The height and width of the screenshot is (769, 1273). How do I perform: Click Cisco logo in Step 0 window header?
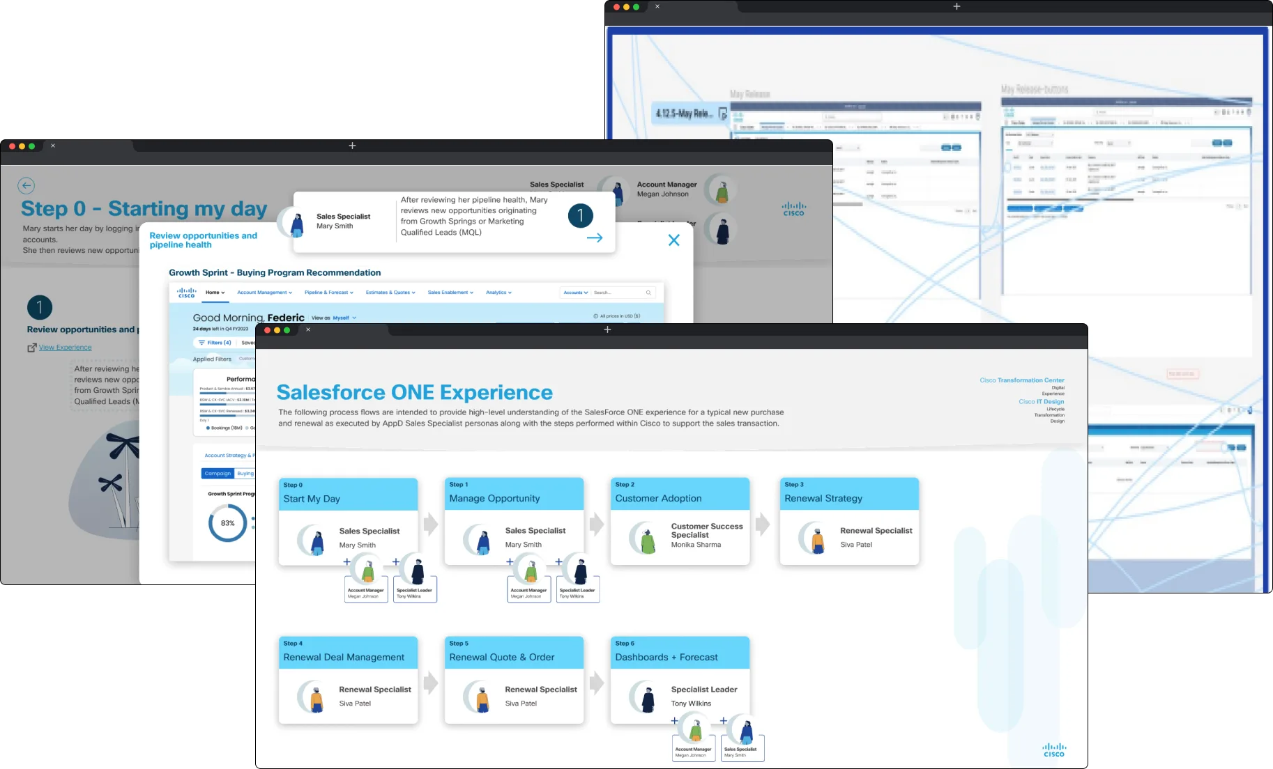[x=793, y=209]
